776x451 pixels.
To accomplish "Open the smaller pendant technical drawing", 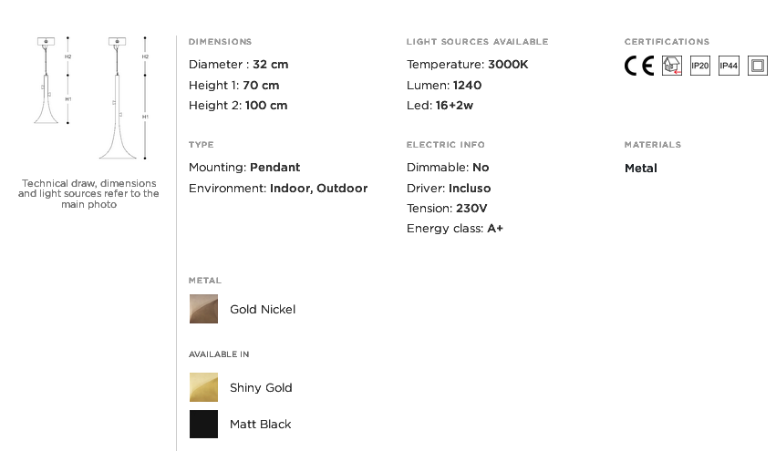I will tap(53, 80).
